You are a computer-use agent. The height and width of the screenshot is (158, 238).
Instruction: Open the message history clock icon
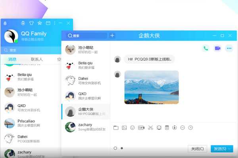click(x=190, y=128)
